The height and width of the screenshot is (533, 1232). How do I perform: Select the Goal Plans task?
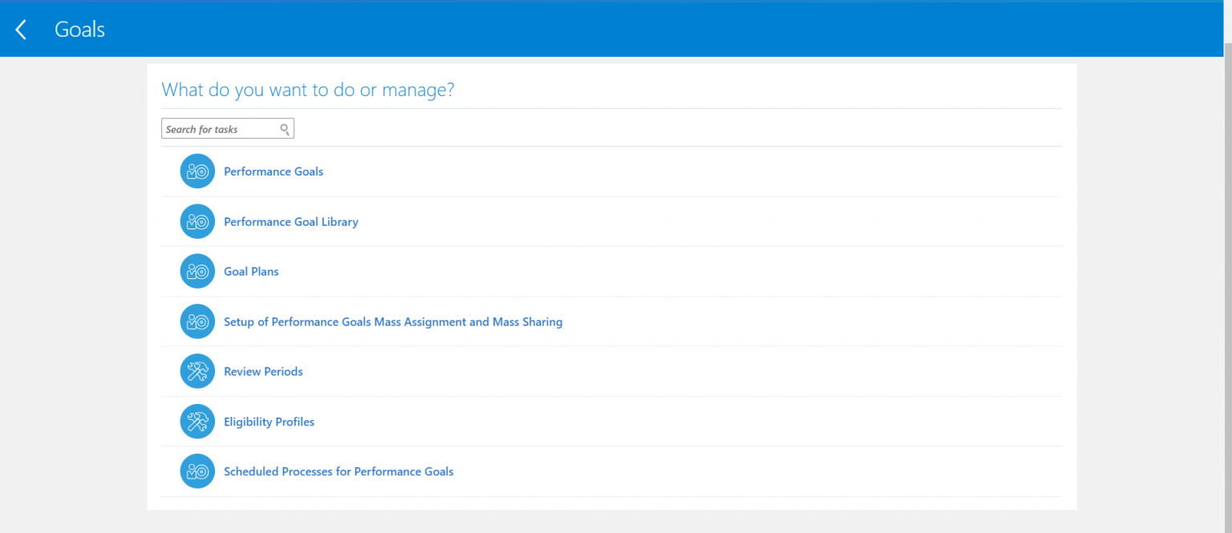(251, 271)
